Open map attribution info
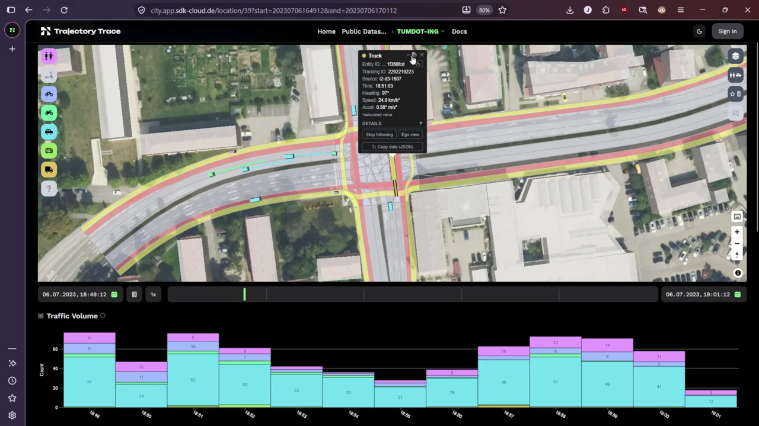Viewport: 759px width, 426px height. pyautogui.click(x=738, y=273)
